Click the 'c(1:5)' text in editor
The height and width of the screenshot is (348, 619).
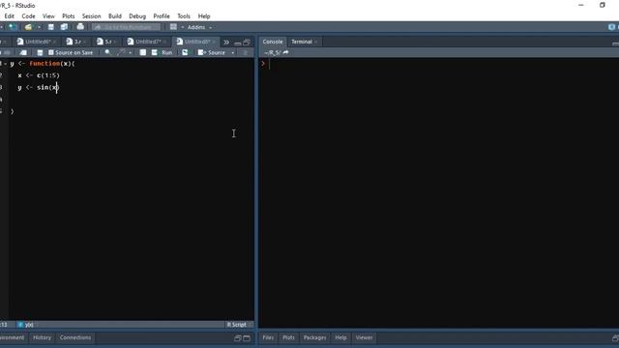pyautogui.click(x=48, y=75)
